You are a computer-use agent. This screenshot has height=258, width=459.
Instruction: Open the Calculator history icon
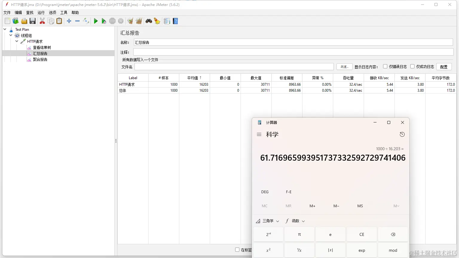pyautogui.click(x=402, y=134)
